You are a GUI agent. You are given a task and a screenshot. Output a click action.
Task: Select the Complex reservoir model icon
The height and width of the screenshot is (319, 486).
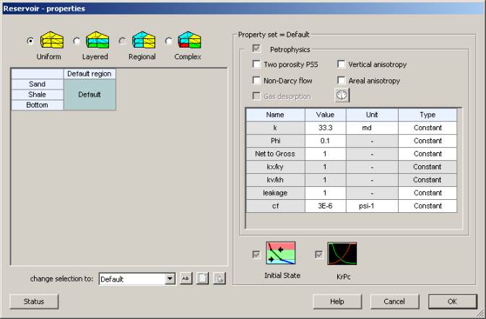point(189,40)
